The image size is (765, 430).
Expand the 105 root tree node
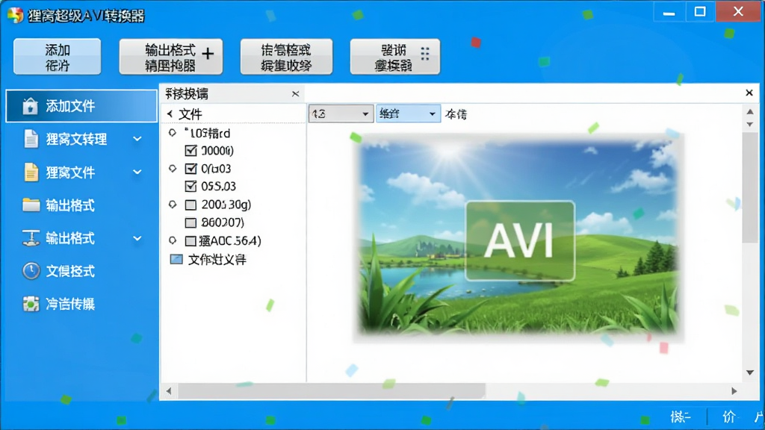point(173,133)
